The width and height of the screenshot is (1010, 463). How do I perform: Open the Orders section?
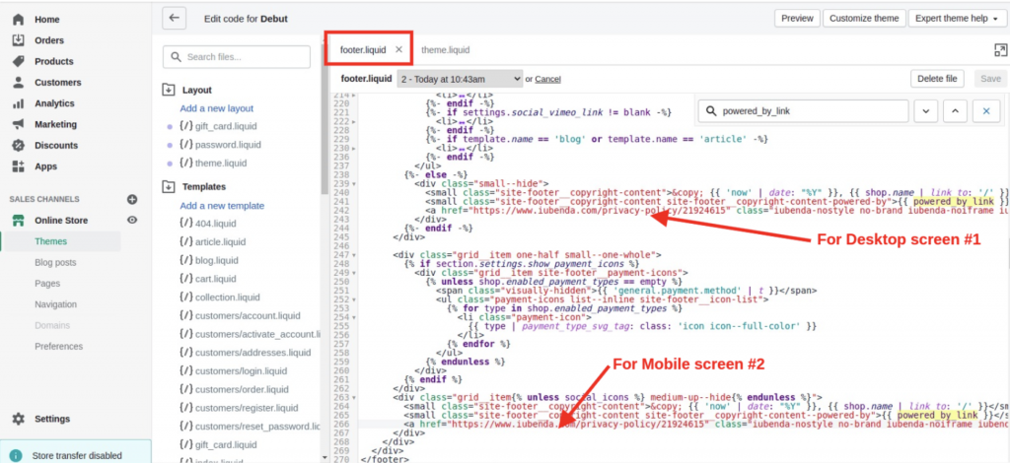tap(50, 40)
